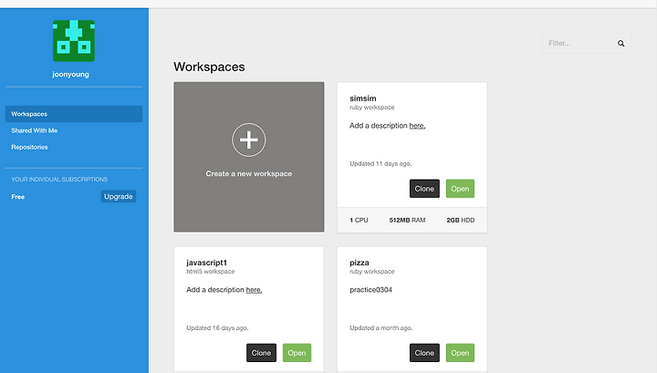Click the '512MB RAM' spec text
Image resolution: width=657 pixels, height=373 pixels.
[407, 220]
